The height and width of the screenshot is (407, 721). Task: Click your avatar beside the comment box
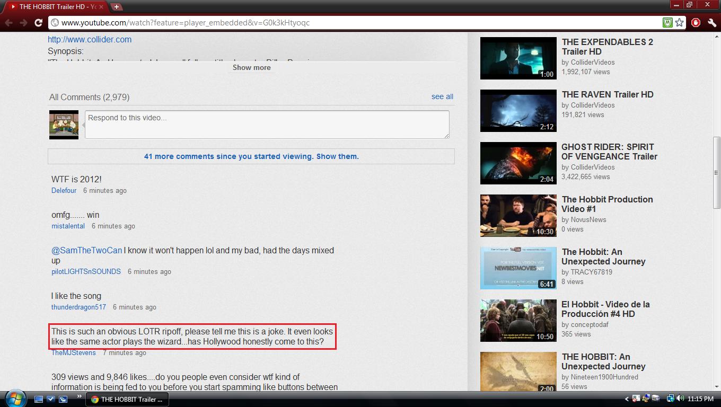click(64, 125)
